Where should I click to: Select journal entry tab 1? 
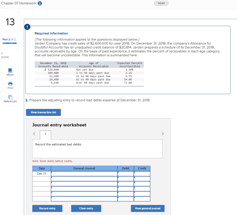pyautogui.click(x=45, y=135)
